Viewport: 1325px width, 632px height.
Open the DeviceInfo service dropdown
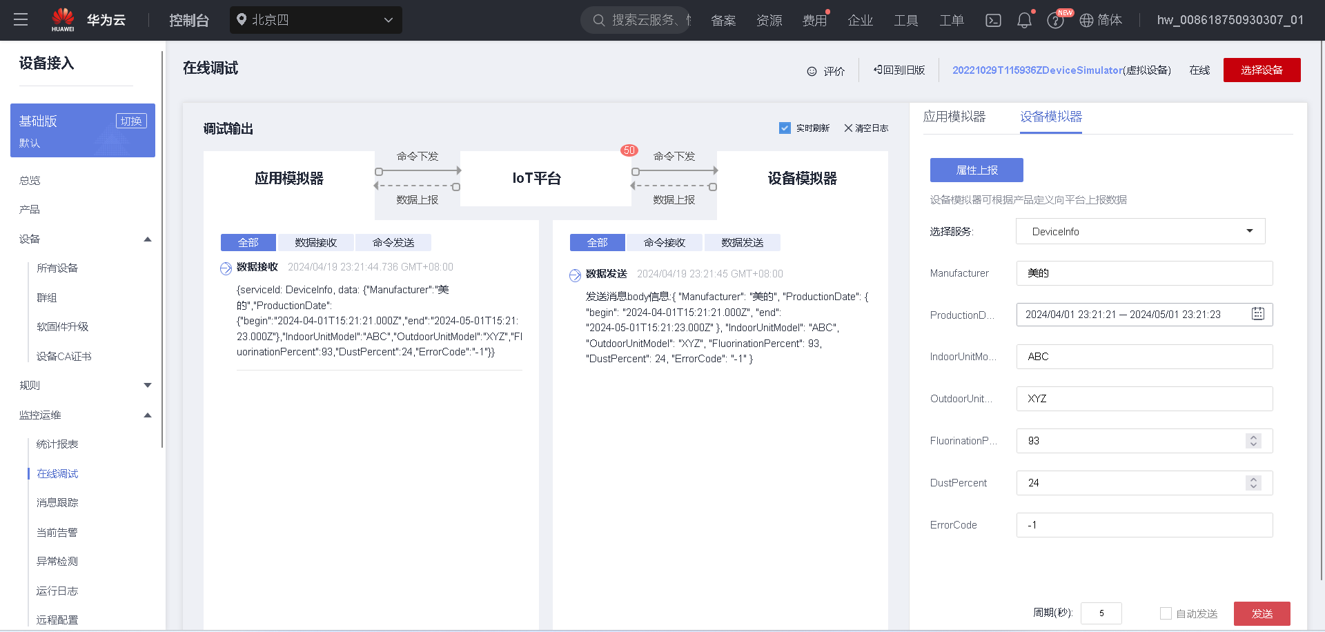(1249, 231)
